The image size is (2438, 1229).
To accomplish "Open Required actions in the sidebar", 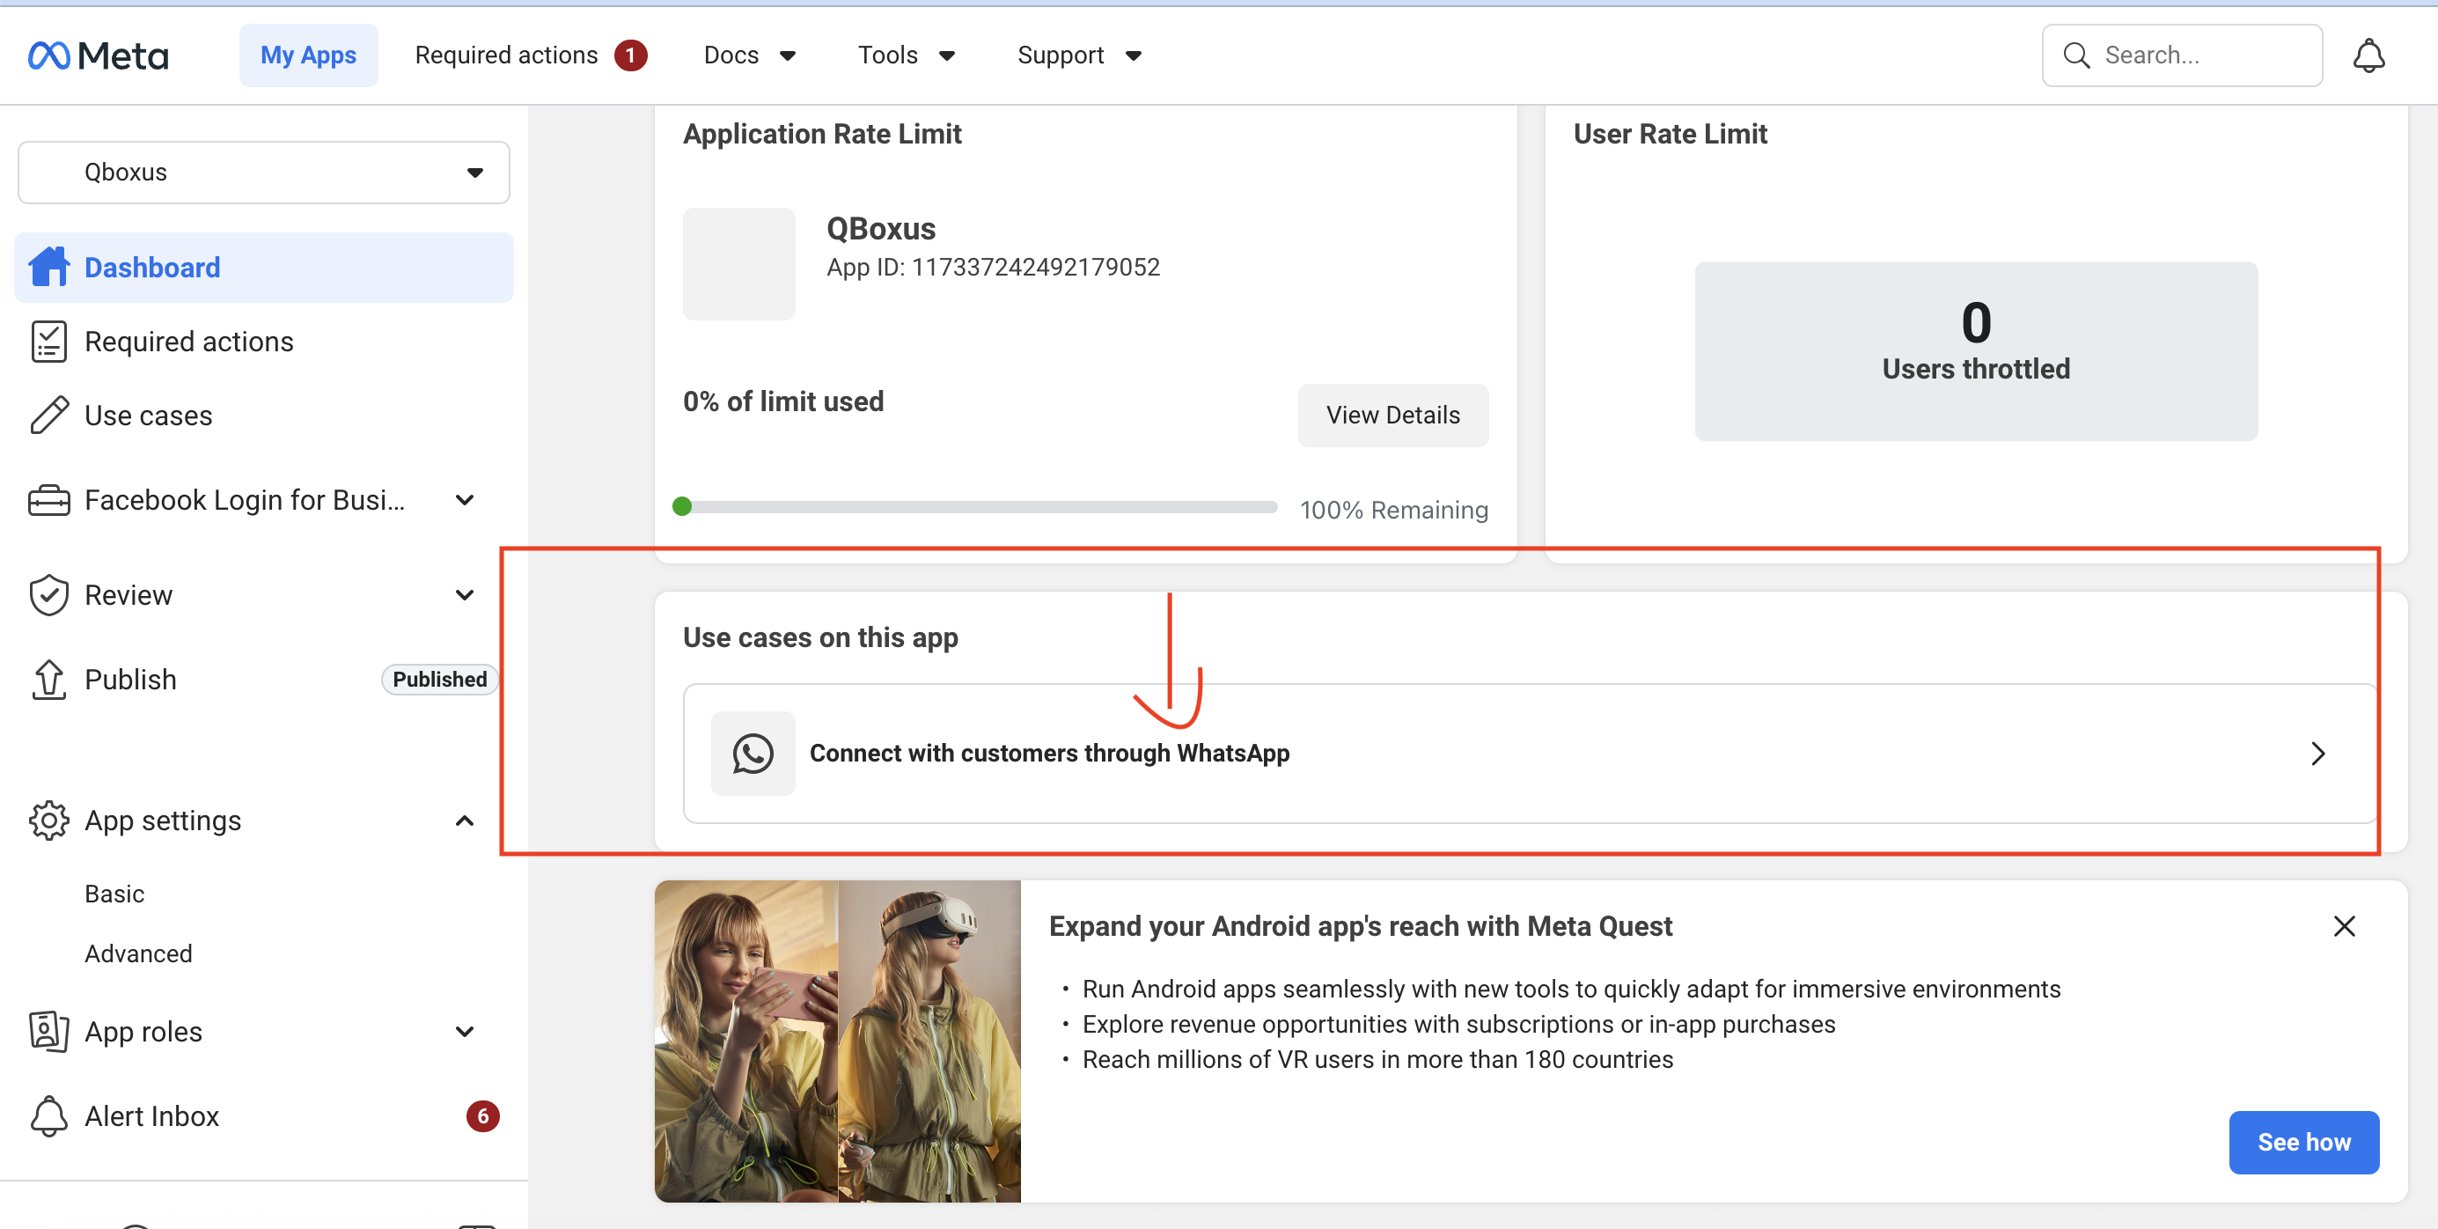I will [188, 342].
